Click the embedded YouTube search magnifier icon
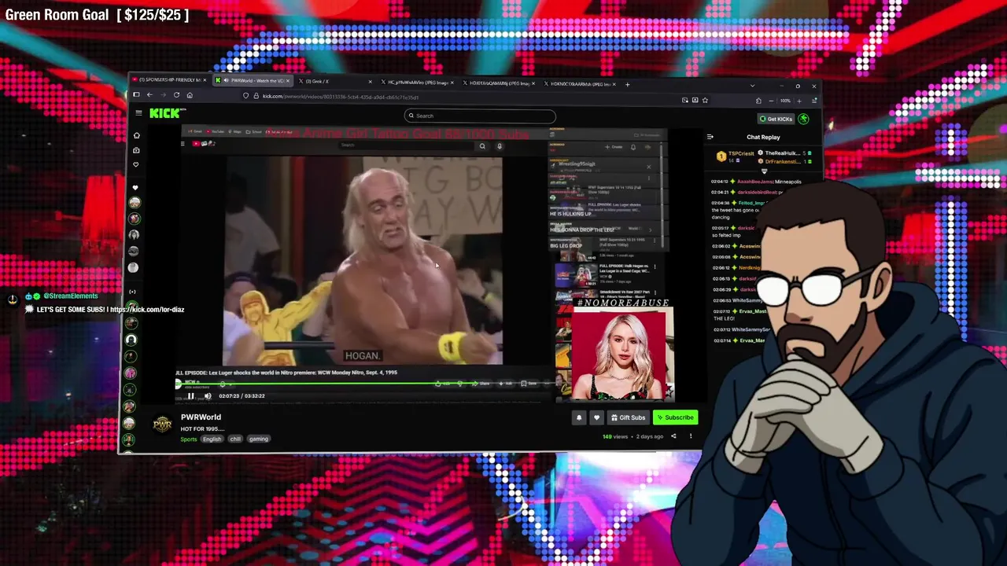The image size is (1007, 566). click(x=482, y=146)
